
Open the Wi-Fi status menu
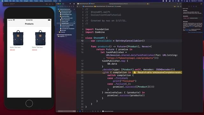point(182,1)
